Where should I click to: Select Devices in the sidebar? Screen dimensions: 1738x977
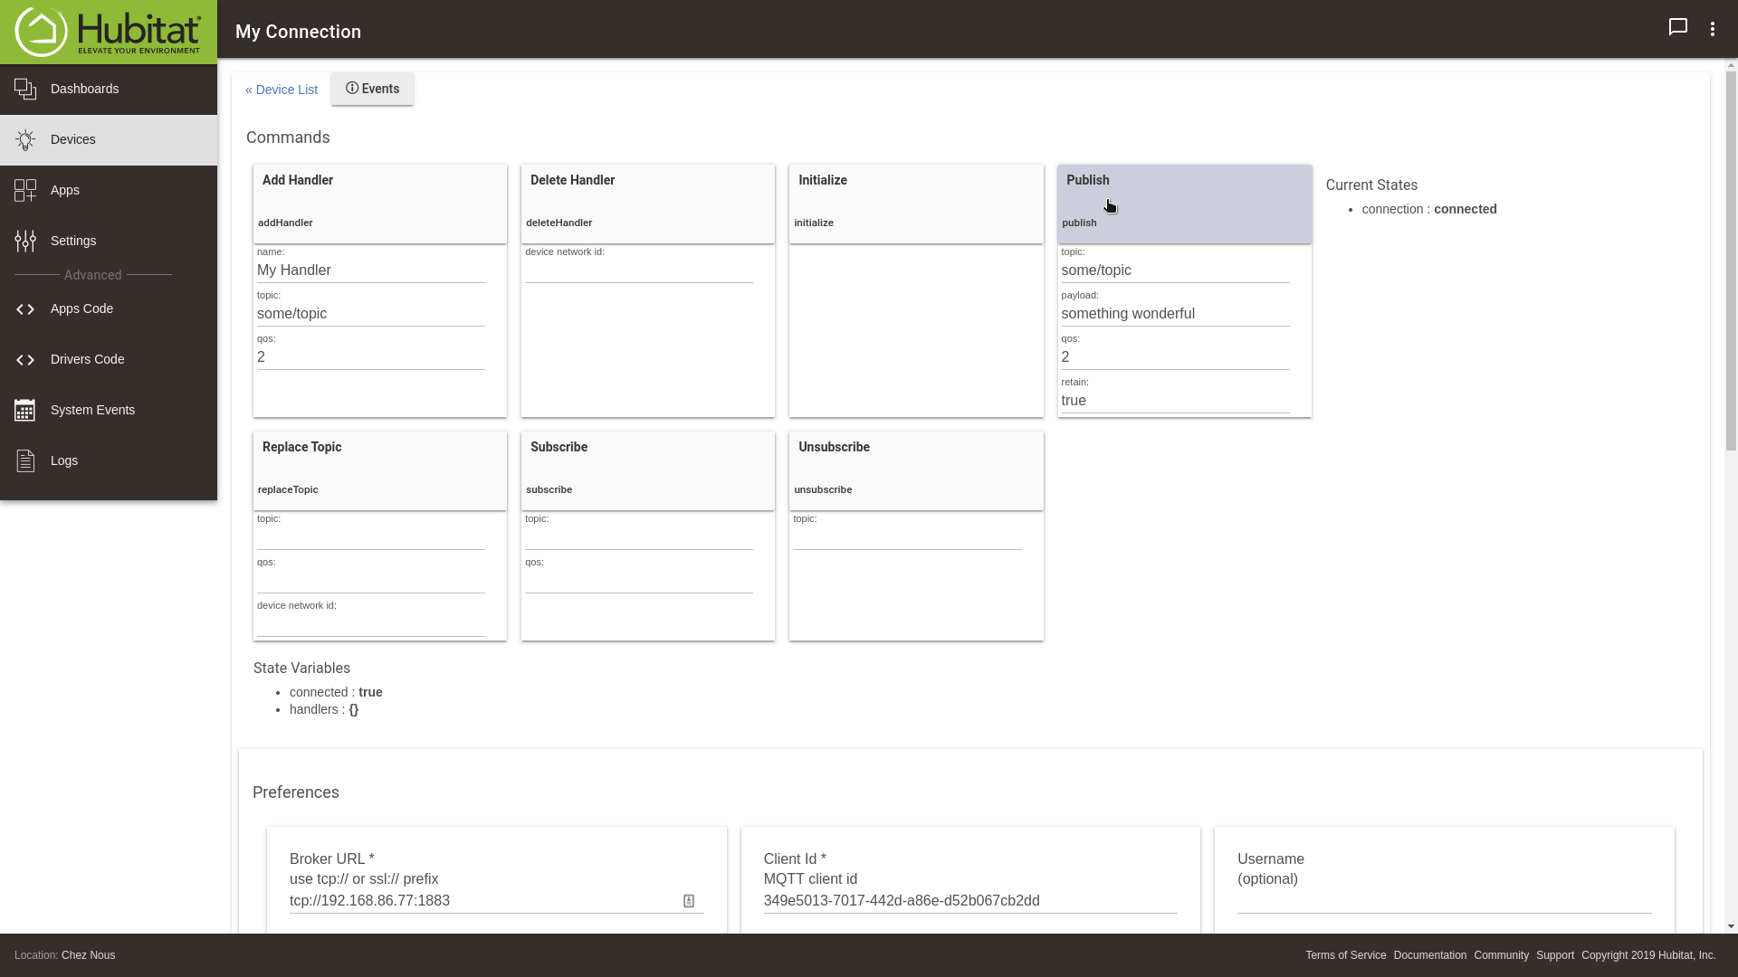coord(72,139)
